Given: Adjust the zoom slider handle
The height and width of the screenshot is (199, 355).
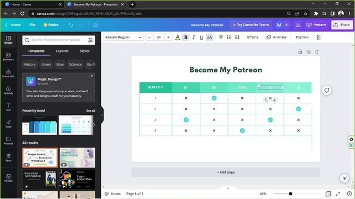Looking at the screenshot, I should (x=291, y=194).
